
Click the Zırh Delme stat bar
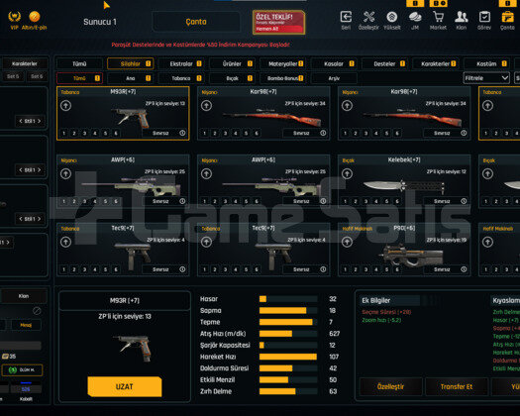coord(288,391)
